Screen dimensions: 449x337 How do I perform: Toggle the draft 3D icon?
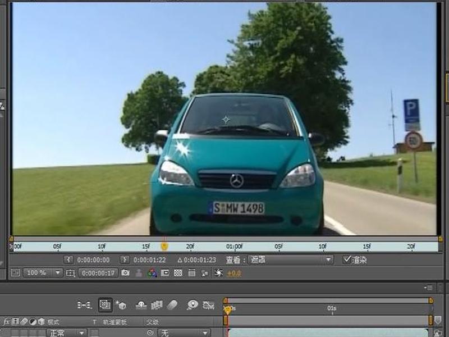point(121,305)
